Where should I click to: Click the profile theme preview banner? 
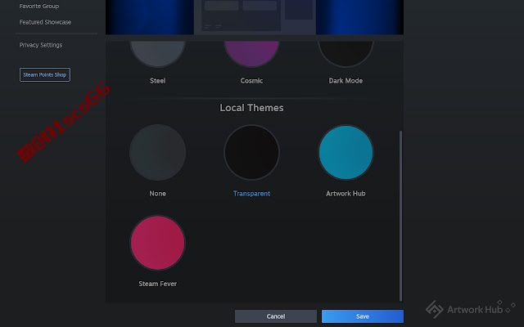coord(255,17)
